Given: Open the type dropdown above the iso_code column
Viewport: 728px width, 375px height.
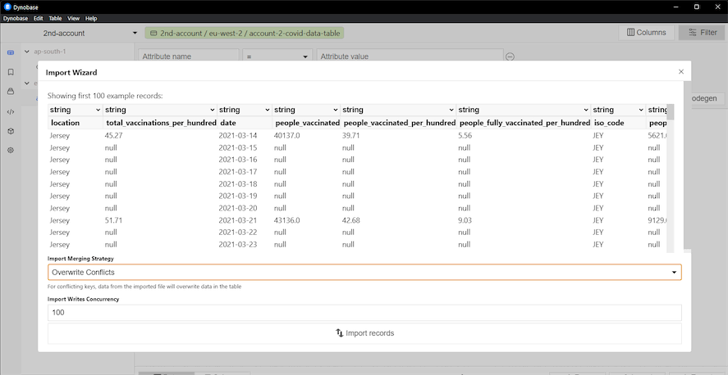Looking at the screenshot, I should (x=618, y=110).
